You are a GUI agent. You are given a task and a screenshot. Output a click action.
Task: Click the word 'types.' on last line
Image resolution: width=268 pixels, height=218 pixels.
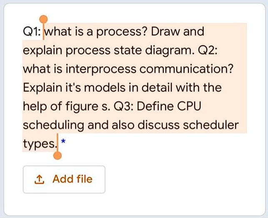coord(40,144)
